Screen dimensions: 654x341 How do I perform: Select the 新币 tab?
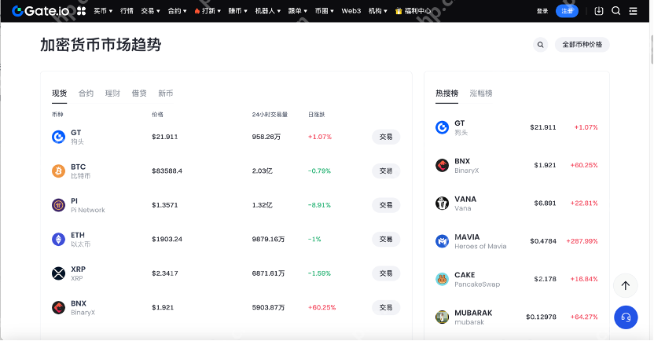[x=165, y=93]
